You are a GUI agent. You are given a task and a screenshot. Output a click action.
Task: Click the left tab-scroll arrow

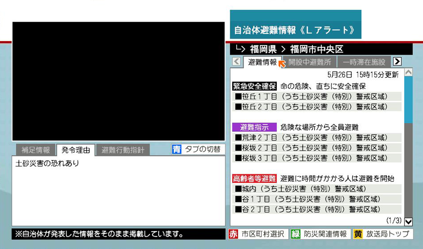pos(236,62)
